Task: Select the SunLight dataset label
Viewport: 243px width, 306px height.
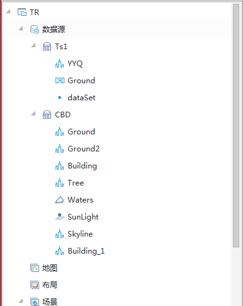Action: tap(83, 217)
